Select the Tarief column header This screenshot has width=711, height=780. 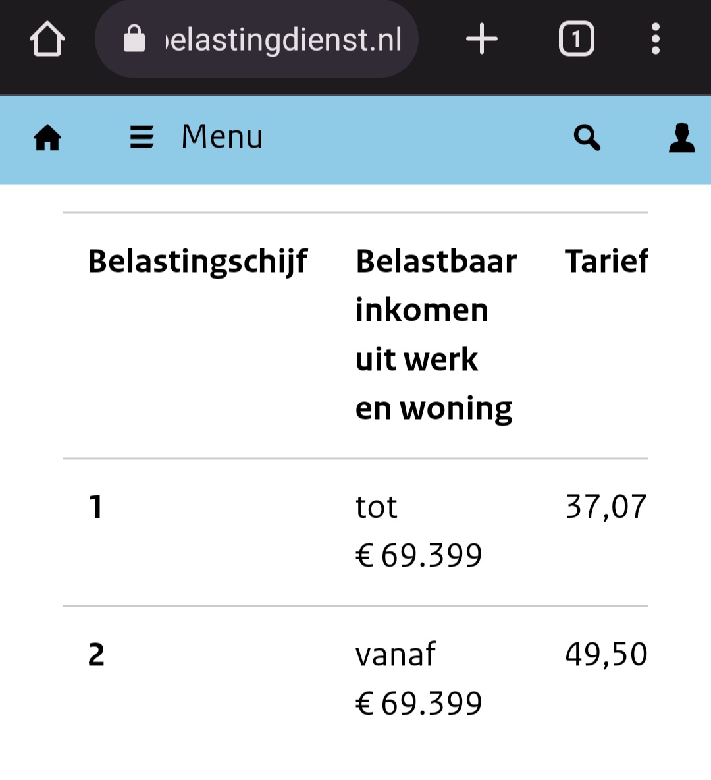click(x=607, y=261)
